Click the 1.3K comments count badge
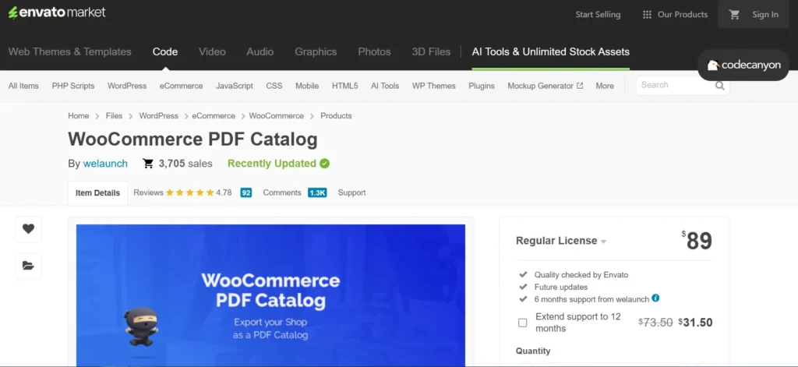 [x=317, y=193]
